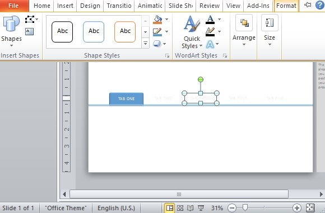This screenshot has width=325, height=213.
Task: Minimize the ribbon with the pin icon
Action: [x=308, y=5]
